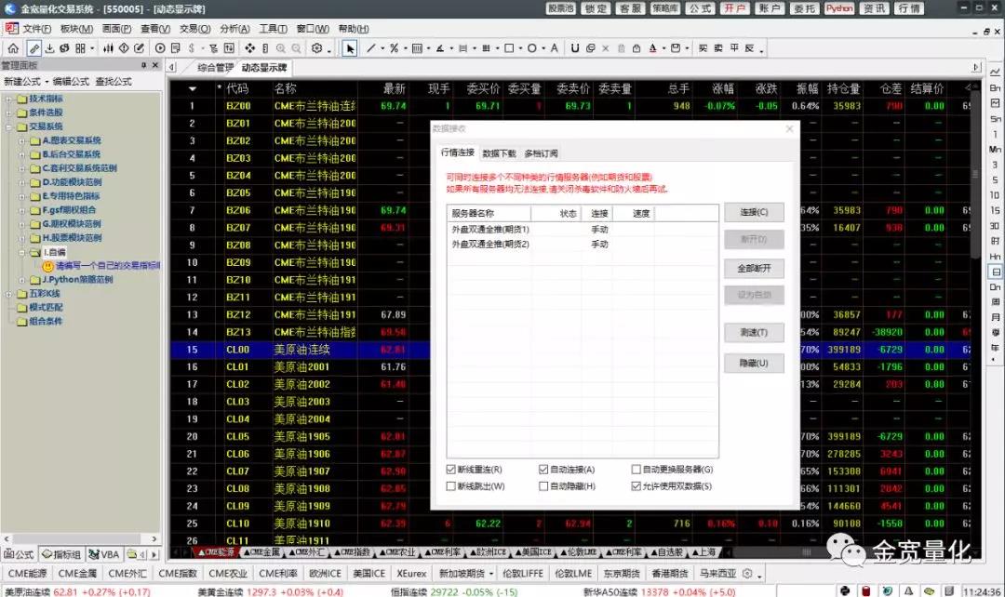Screen dimensions: 1005x597
Task: Select the percent retracement drawing tool
Action: tap(395, 48)
